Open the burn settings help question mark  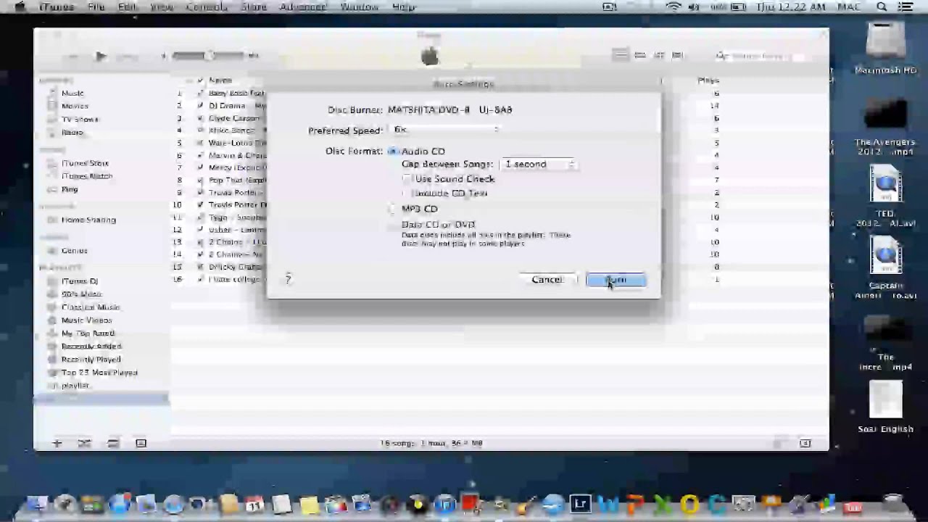pos(288,279)
